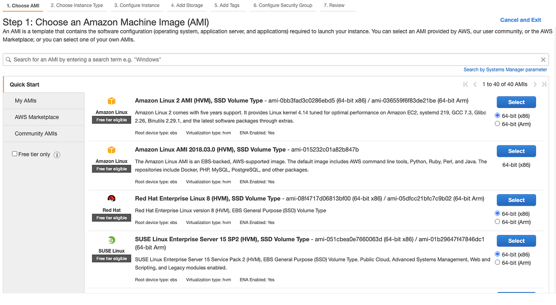This screenshot has height=305, width=556.
Task: Click the next page arrow for AMI results
Action: point(535,84)
